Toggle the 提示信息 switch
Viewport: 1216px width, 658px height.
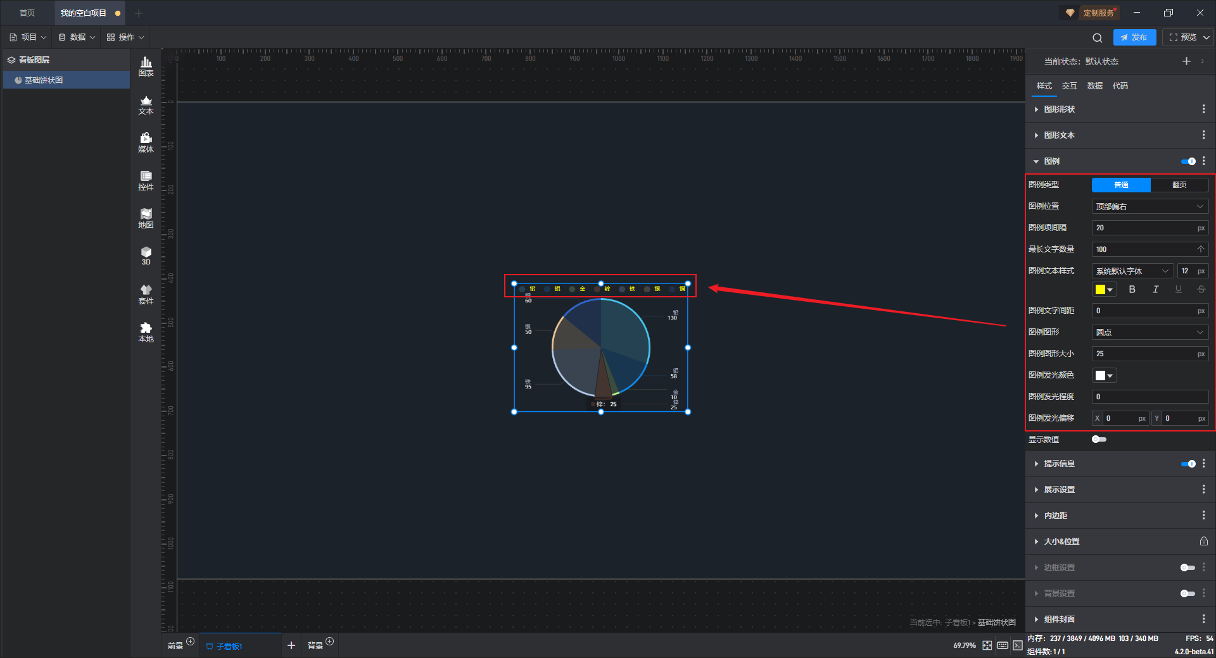pos(1188,464)
